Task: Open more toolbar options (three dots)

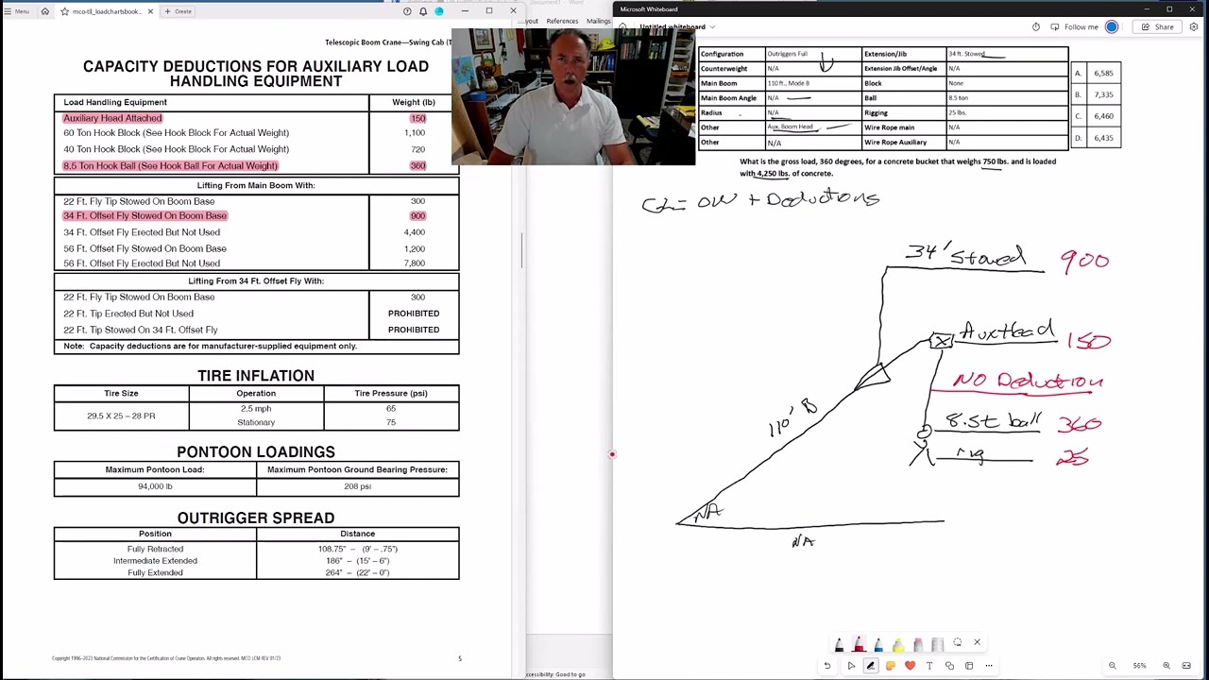Action: click(x=989, y=666)
